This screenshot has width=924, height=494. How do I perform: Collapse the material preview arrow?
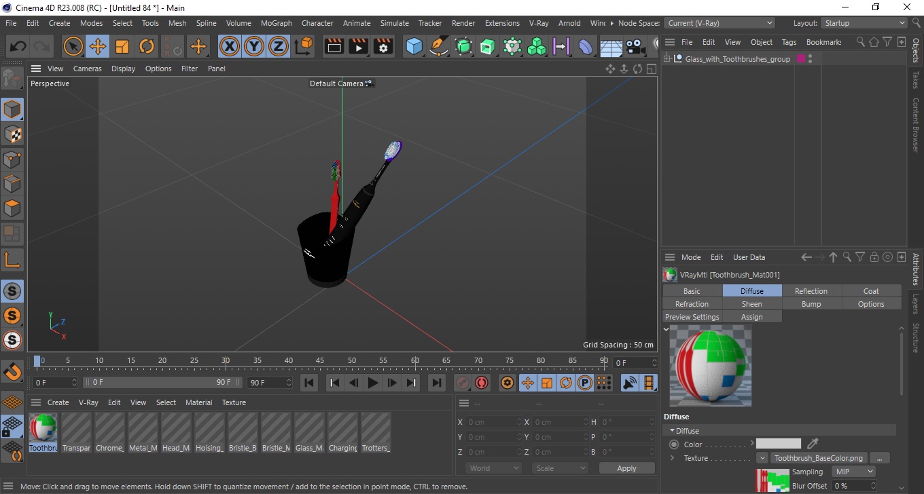point(667,329)
